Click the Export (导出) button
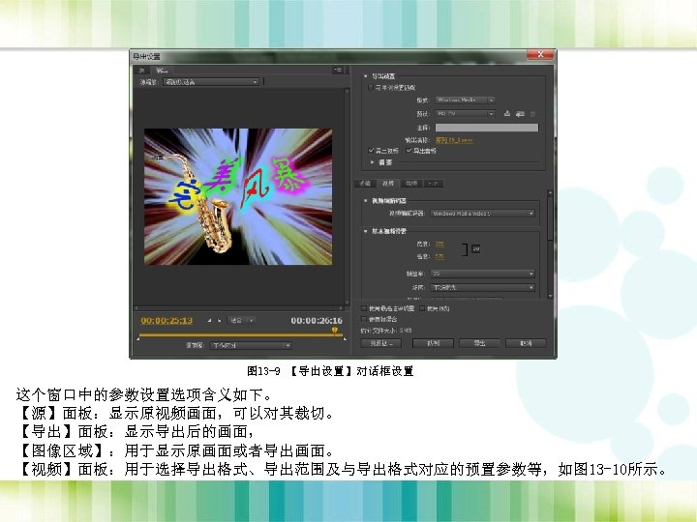Image resolution: width=697 pixels, height=522 pixels. (x=479, y=343)
